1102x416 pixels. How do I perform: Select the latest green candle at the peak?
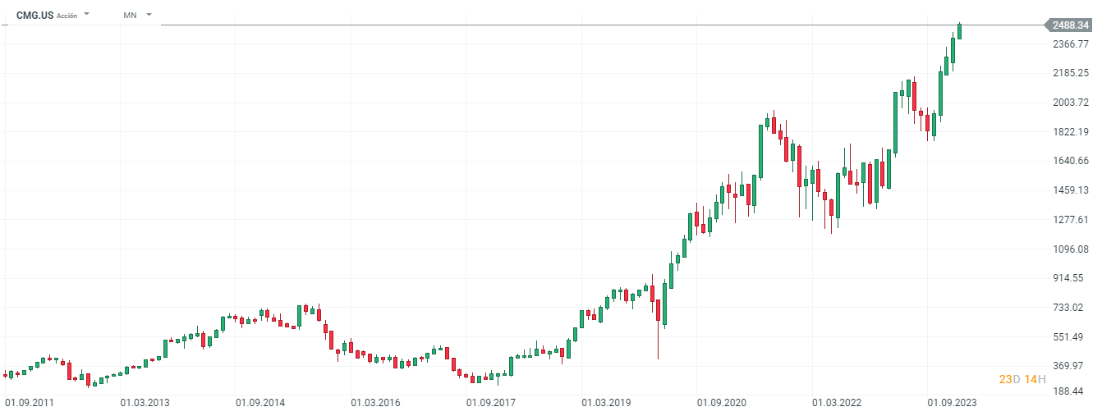point(959,31)
